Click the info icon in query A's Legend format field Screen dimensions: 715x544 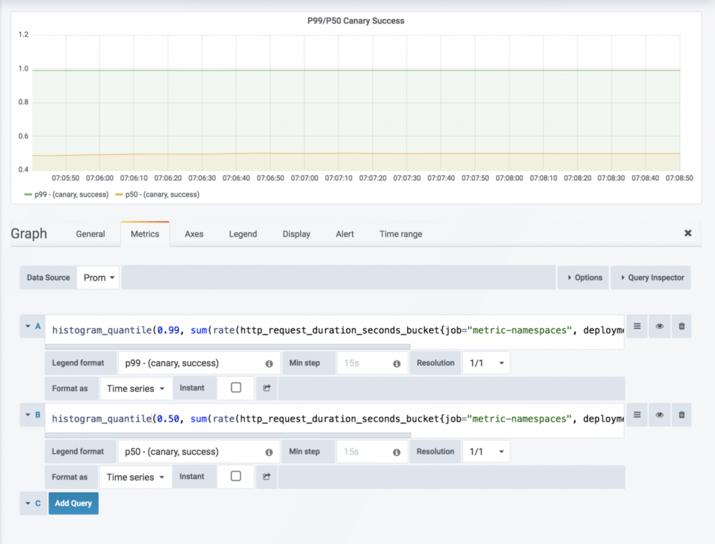click(269, 364)
